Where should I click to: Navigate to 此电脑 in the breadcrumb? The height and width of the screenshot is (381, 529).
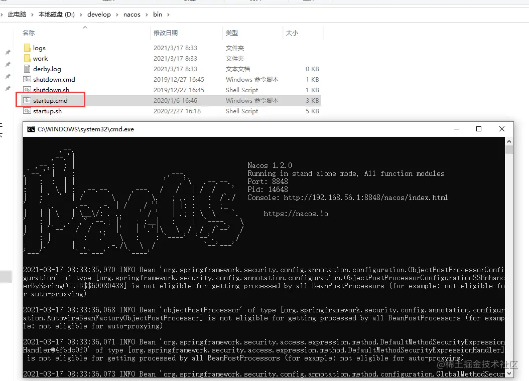(17, 15)
